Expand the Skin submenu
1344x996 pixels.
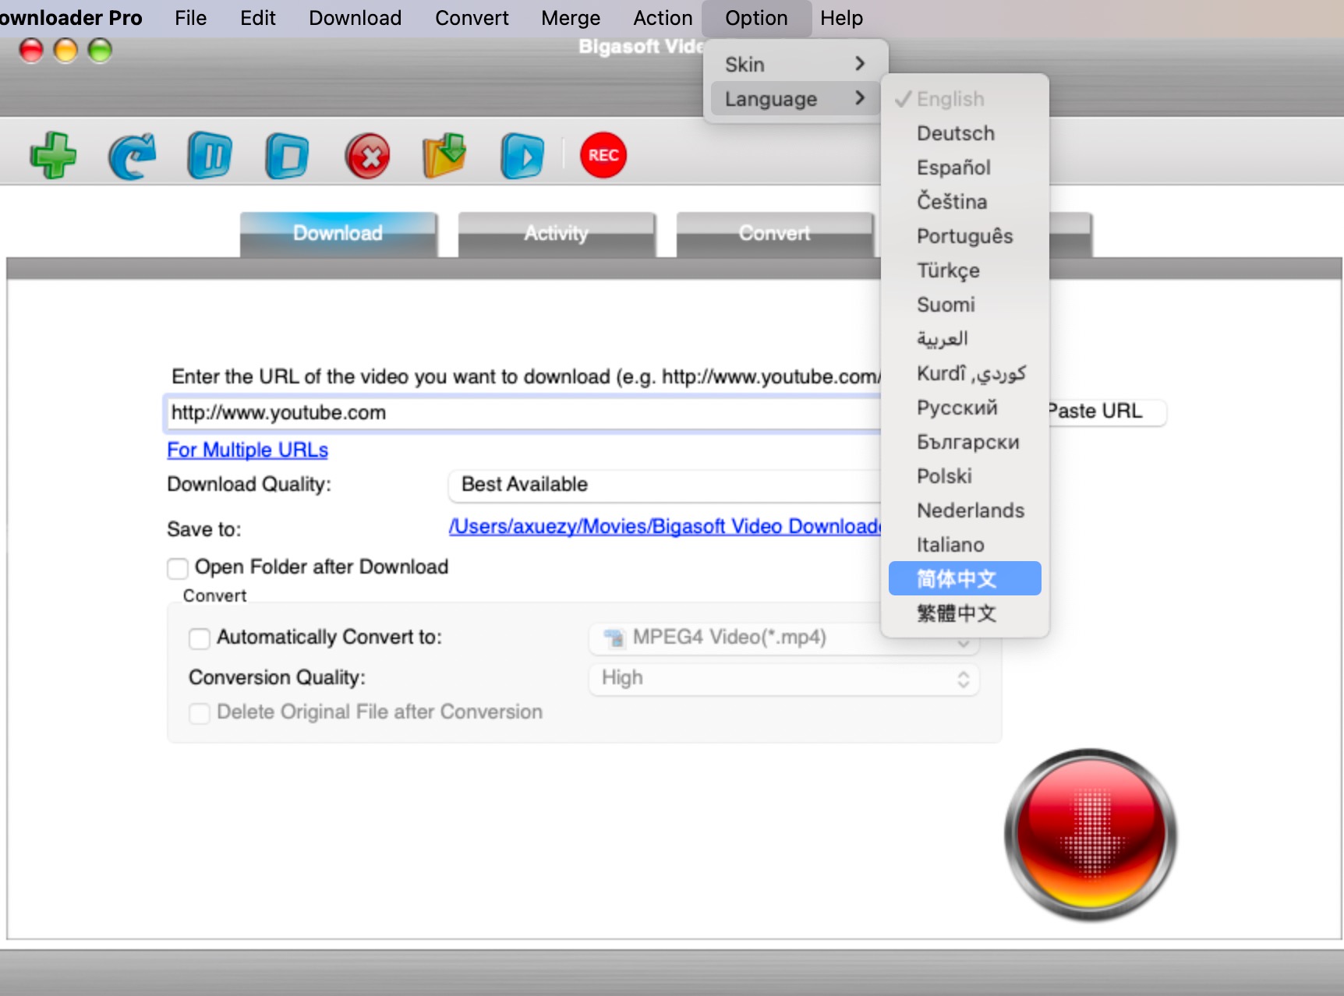click(x=795, y=65)
